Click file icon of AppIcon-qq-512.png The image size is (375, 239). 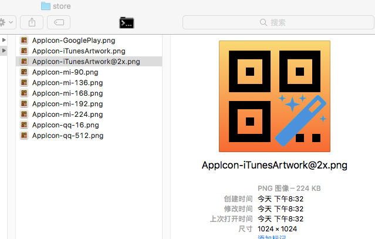coord(24,135)
